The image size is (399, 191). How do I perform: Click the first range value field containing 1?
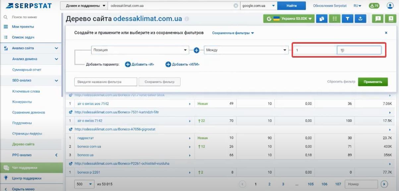[314, 50]
